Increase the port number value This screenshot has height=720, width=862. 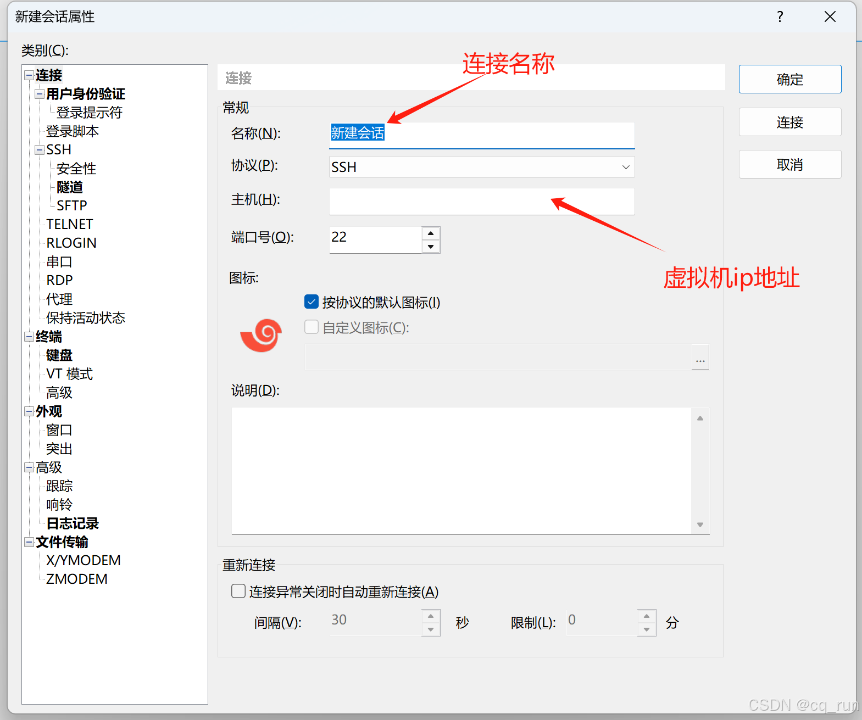(x=431, y=233)
